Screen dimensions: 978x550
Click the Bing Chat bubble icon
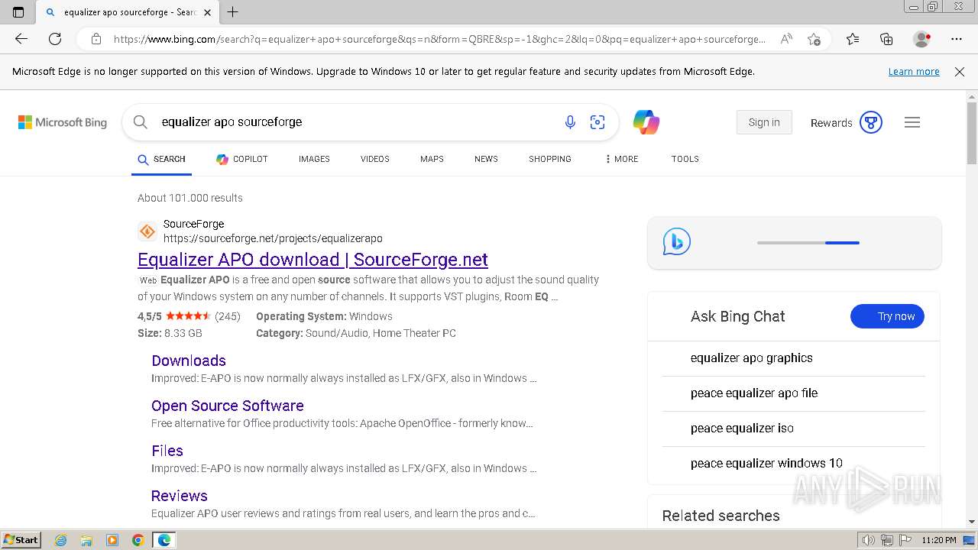pos(677,242)
